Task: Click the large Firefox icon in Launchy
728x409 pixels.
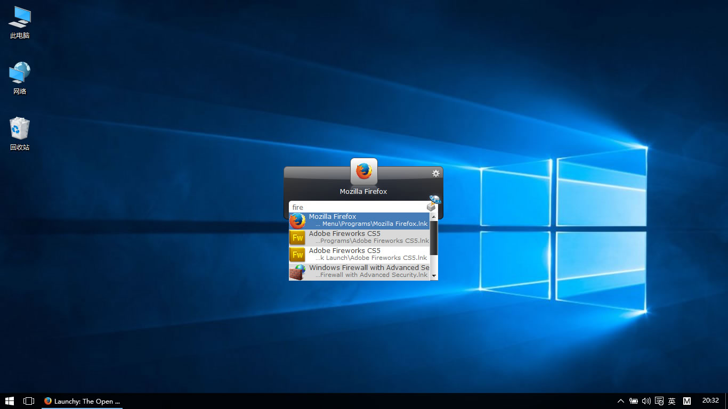Action: [x=364, y=171]
